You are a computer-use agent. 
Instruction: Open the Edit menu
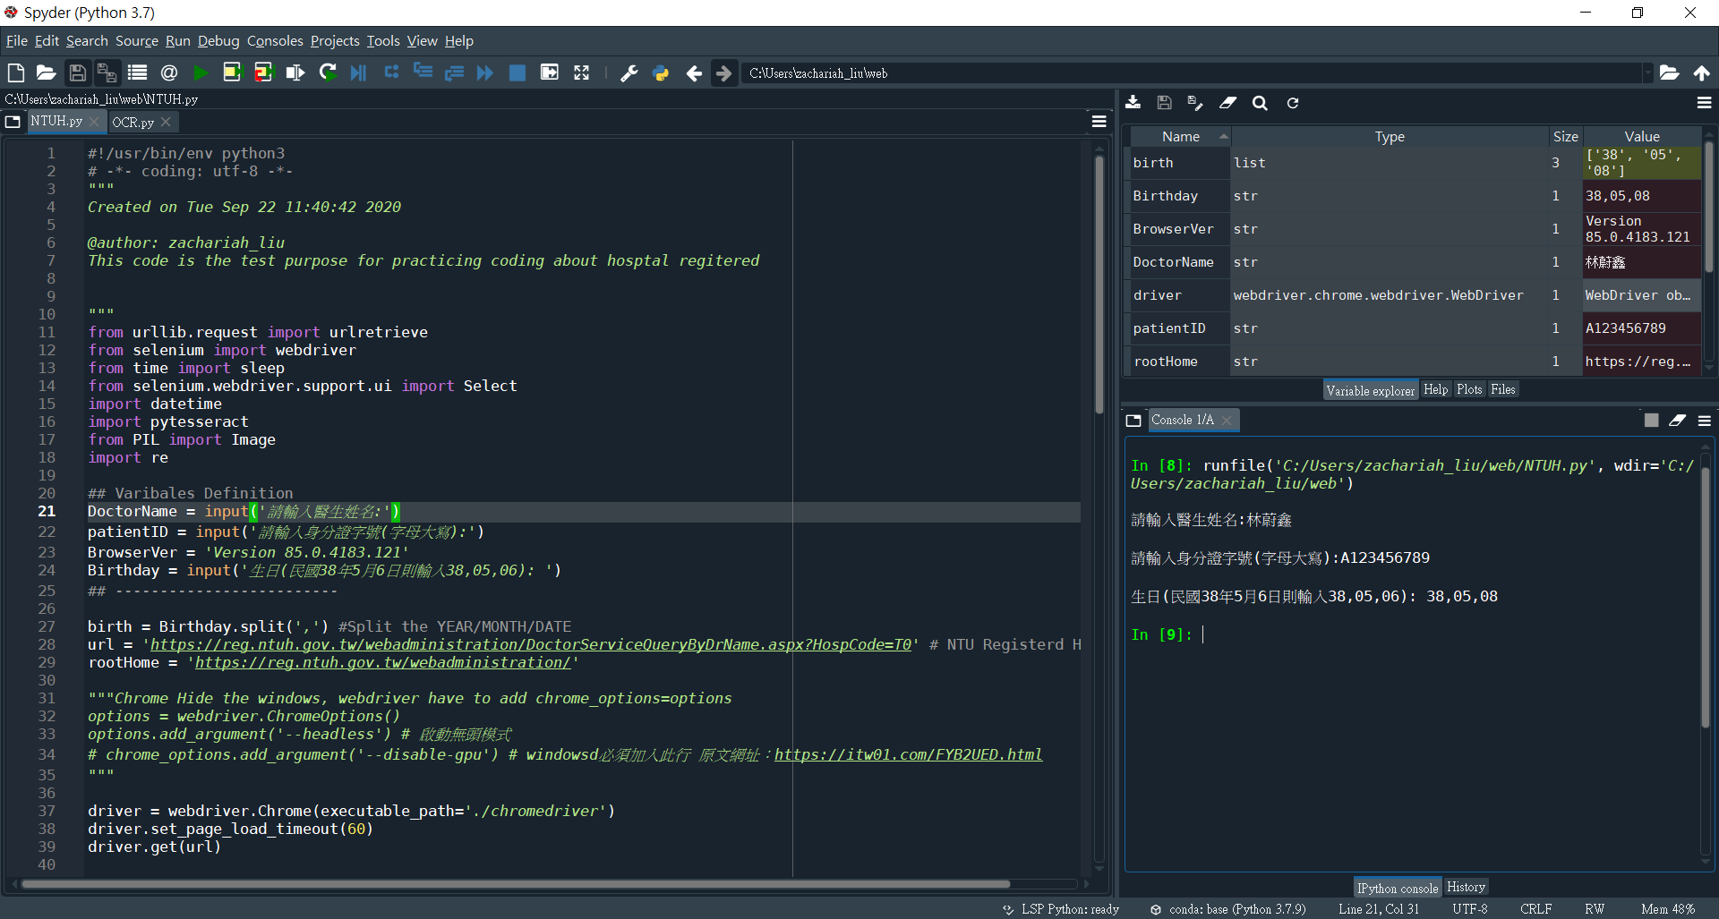point(47,41)
